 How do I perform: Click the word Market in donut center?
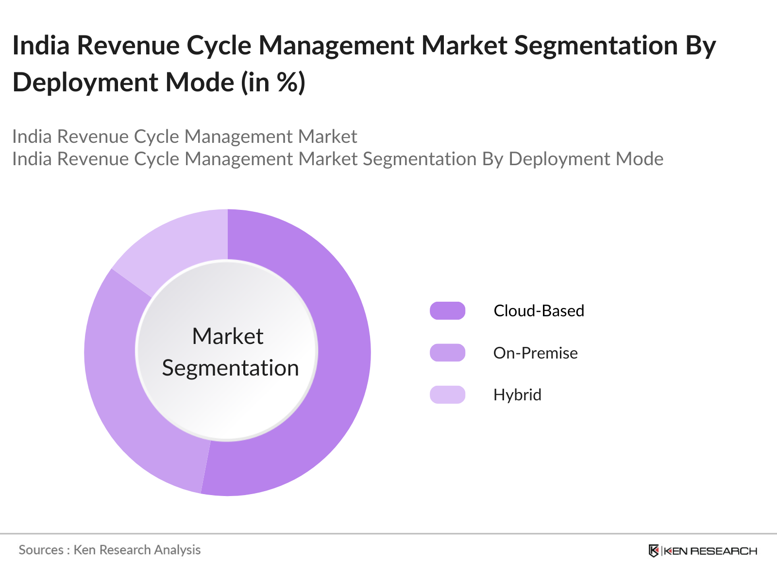pyautogui.click(x=227, y=336)
